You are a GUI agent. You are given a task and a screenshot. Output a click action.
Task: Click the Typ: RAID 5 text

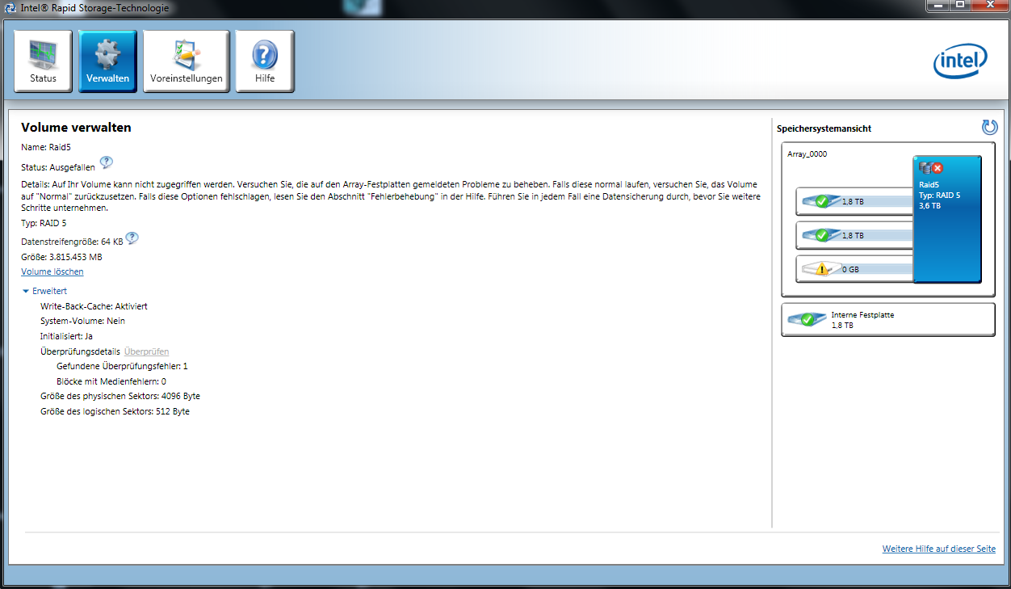tap(44, 223)
